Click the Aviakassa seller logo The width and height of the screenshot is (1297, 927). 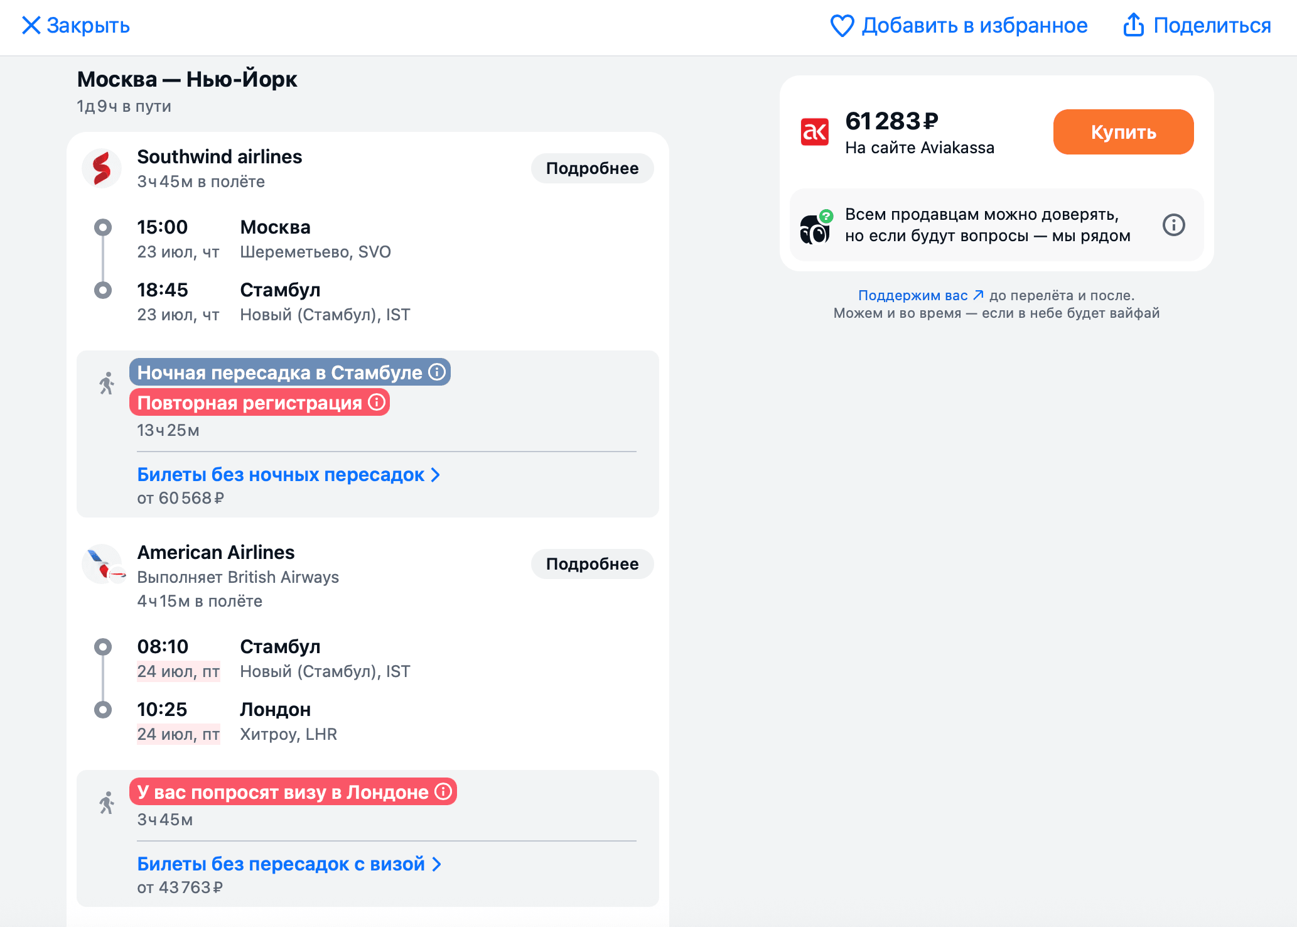[814, 132]
